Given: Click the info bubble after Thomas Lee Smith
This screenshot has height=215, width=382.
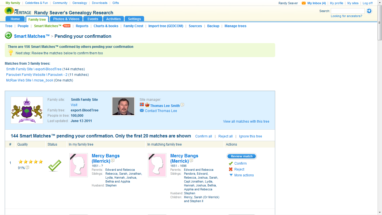Looking at the screenshot, I should point(182,105).
